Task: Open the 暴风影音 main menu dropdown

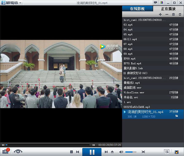Action: (x=11, y=3)
